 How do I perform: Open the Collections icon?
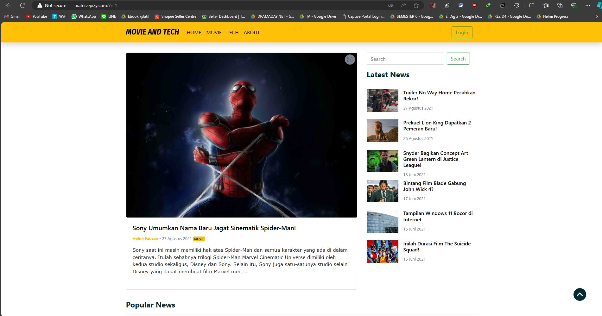[x=560, y=5]
